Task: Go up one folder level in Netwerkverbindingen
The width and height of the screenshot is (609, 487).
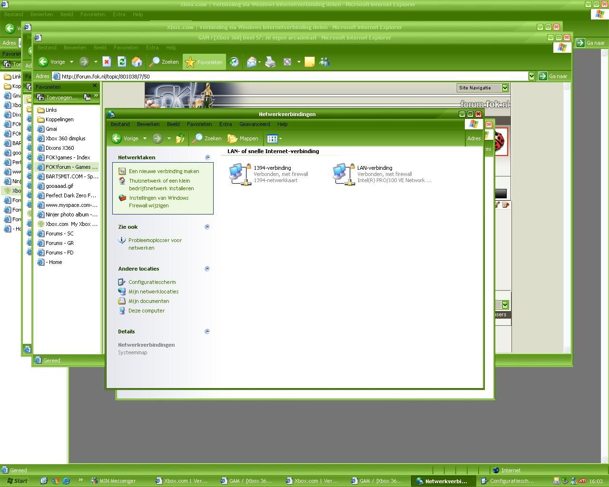Action: [180, 138]
